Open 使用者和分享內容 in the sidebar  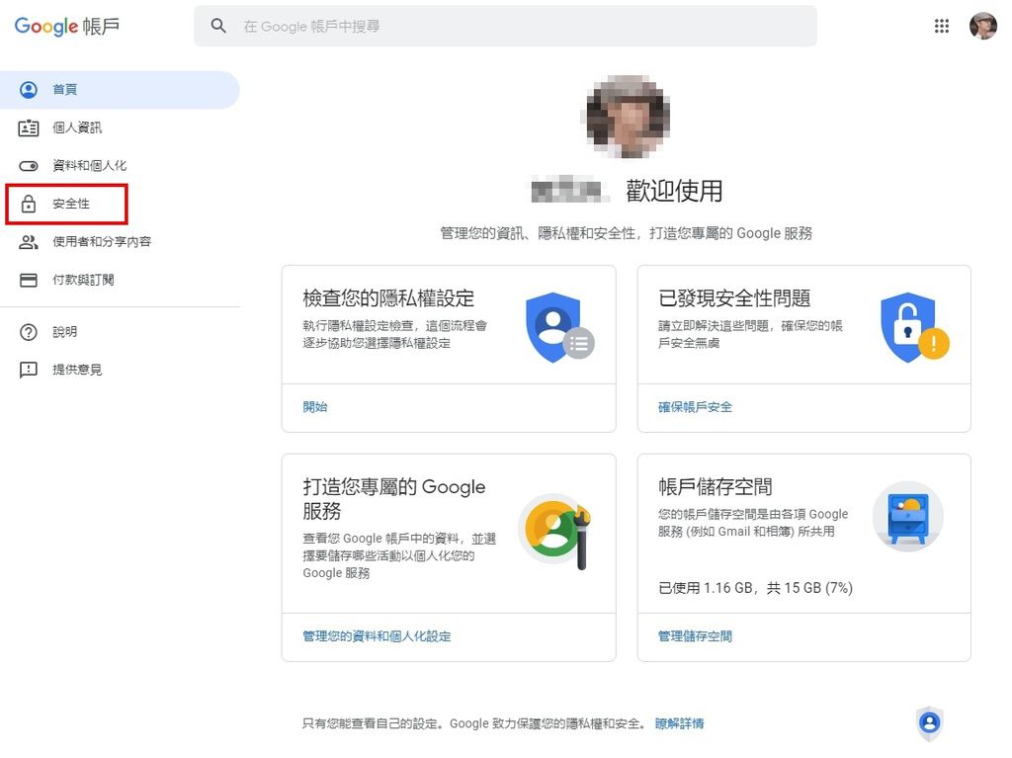[120, 241]
